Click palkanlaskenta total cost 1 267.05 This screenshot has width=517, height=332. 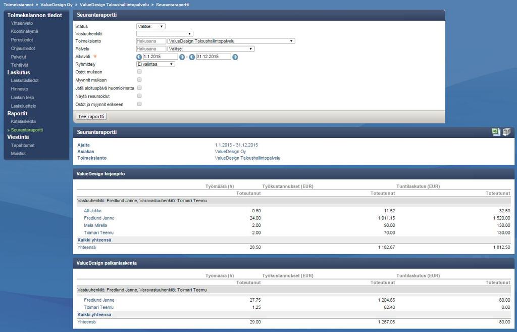pyautogui.click(x=386, y=322)
